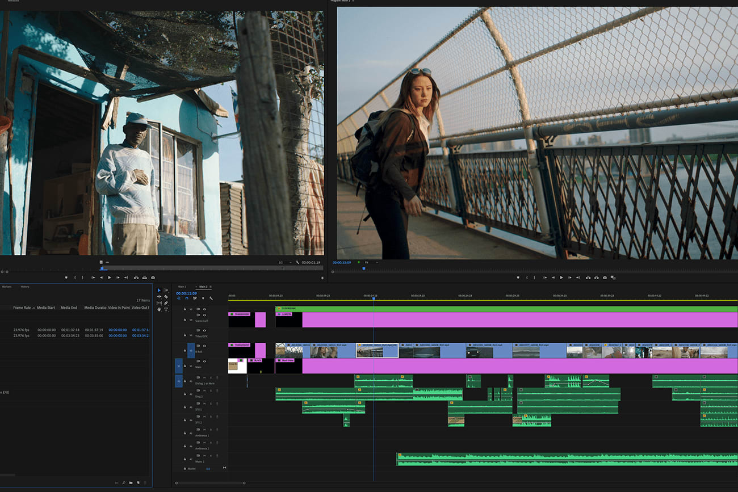Image resolution: width=738 pixels, height=492 pixels.
Task: Open timeline display settings wrench
Action: [211, 298]
